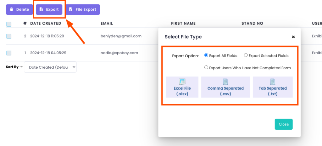Select the Excel File (.xlsx) icon
The width and height of the screenshot is (322, 146).
(x=182, y=82)
